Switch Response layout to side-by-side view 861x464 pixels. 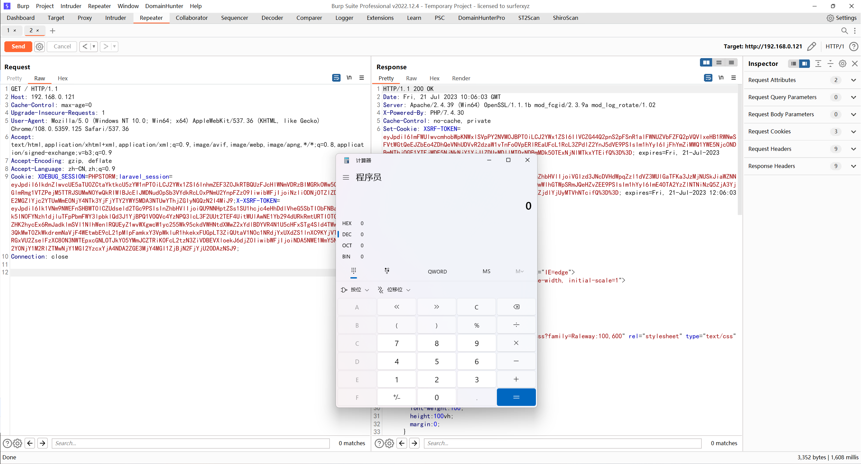coord(706,62)
